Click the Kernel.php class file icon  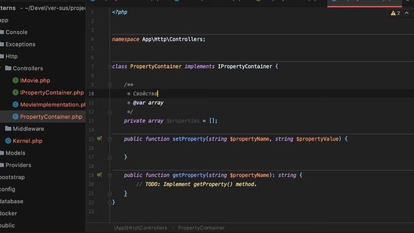pyautogui.click(x=8, y=141)
